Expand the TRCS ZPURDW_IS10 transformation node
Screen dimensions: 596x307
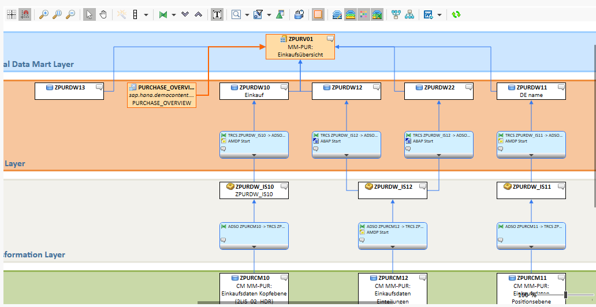point(254,155)
